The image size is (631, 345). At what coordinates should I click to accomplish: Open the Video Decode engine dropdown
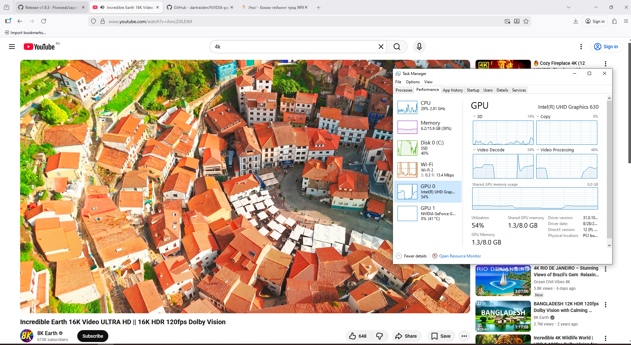[474, 150]
